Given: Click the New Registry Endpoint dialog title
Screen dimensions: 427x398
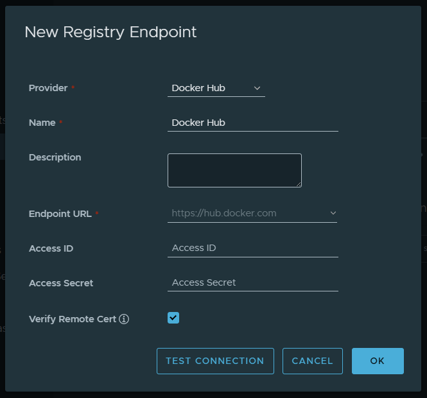Looking at the screenshot, I should (x=110, y=31).
